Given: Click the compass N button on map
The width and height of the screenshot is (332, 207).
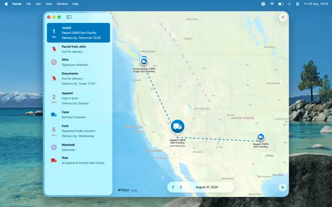Looking at the screenshot, I should [x=283, y=187].
